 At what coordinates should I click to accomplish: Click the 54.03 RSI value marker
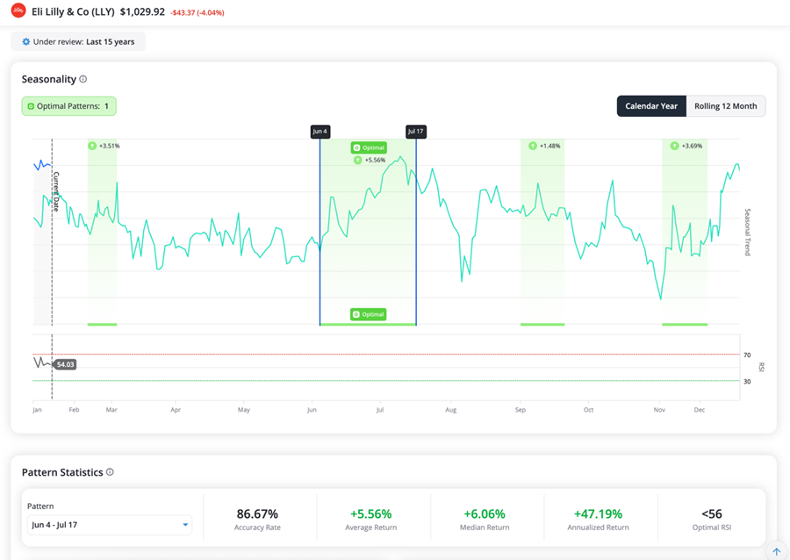[x=65, y=364]
